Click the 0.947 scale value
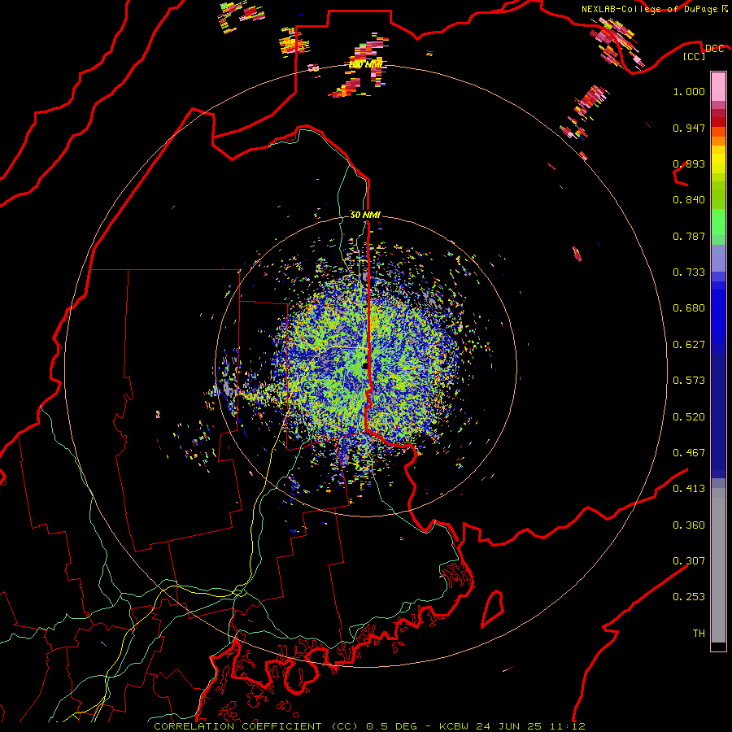The image size is (732, 732). [x=689, y=128]
